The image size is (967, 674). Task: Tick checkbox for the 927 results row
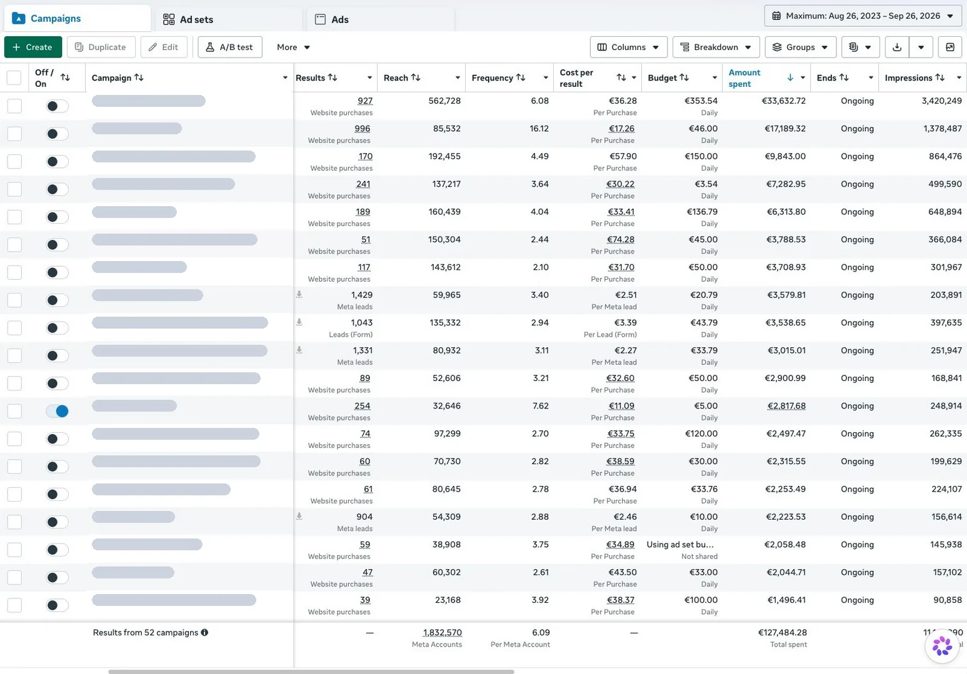coord(14,106)
